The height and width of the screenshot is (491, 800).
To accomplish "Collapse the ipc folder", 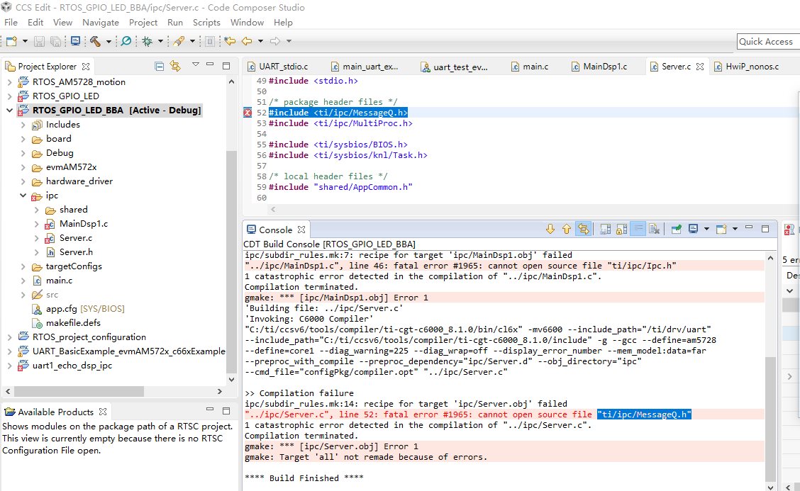I will (23, 195).
